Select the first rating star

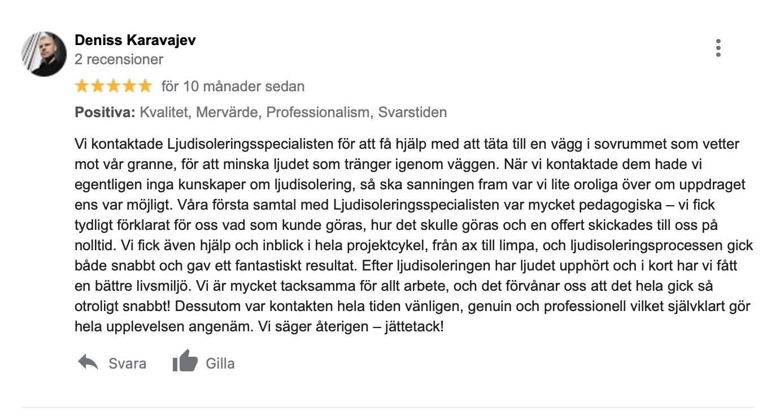tap(82, 86)
